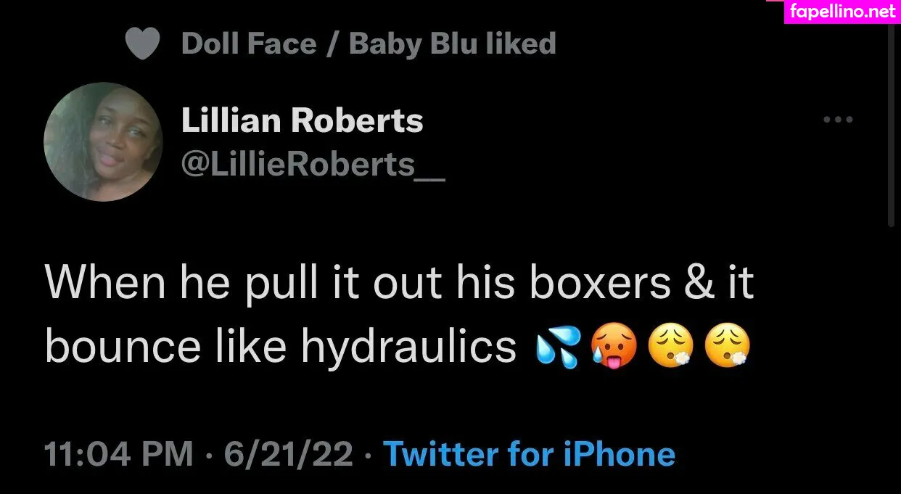Click the word hydraulics in the tweet
Image resolution: width=901 pixels, height=494 pixels.
pos(408,348)
